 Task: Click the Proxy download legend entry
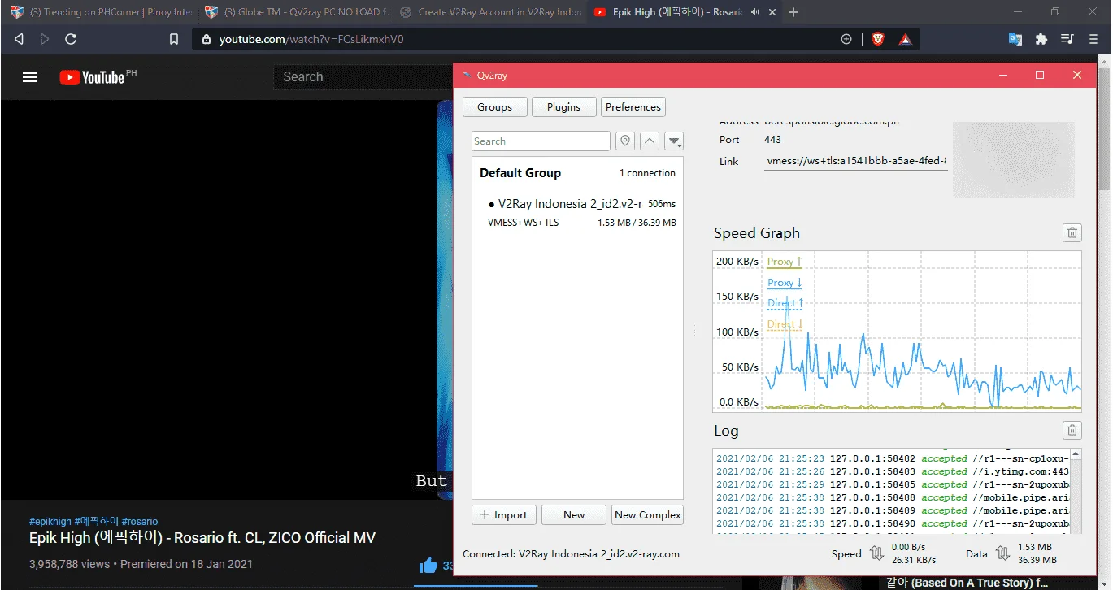(x=785, y=283)
